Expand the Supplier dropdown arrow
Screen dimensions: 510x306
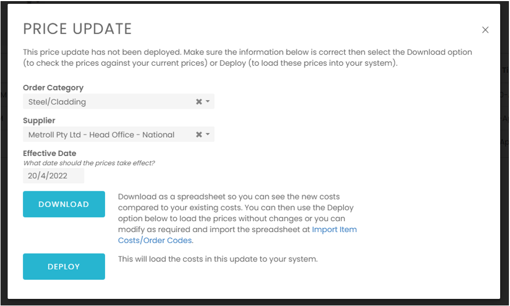click(208, 135)
